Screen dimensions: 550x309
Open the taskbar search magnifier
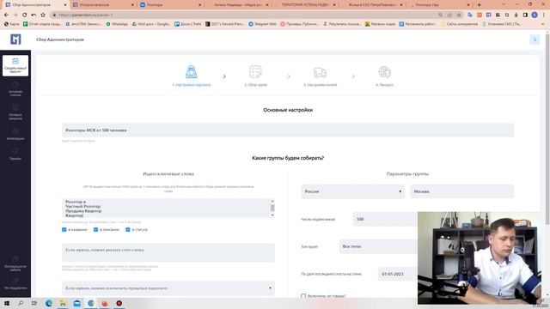point(21,303)
